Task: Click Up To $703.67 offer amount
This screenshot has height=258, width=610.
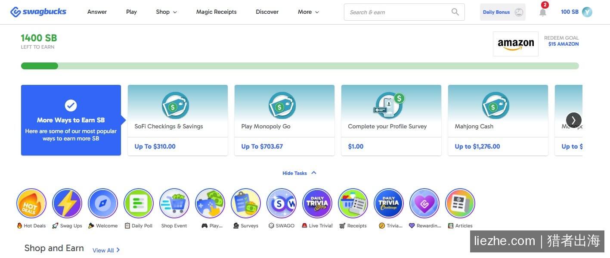Action: point(262,146)
